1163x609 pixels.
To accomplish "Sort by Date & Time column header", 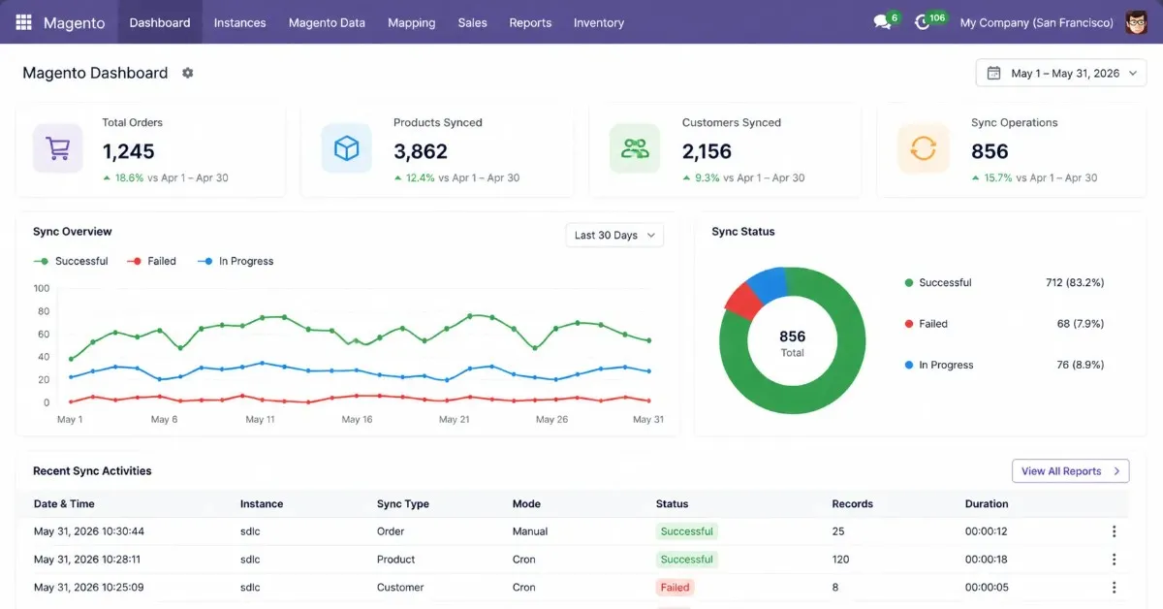I will tap(64, 504).
